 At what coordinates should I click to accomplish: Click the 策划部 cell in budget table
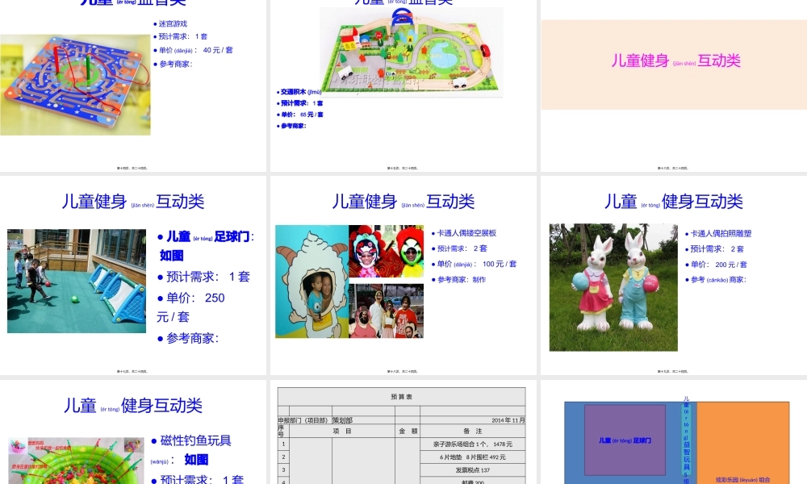(342, 419)
